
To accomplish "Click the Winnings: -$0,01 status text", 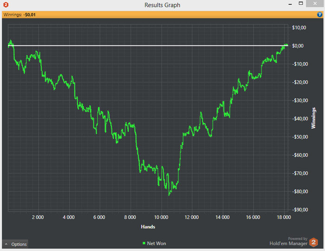I will (x=19, y=15).
